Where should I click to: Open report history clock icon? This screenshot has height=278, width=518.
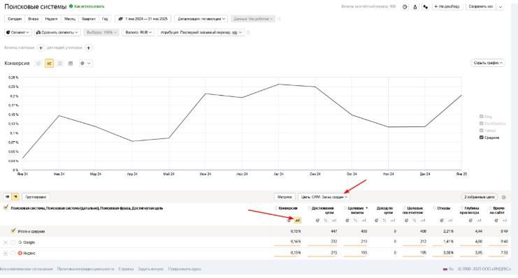click(x=405, y=6)
